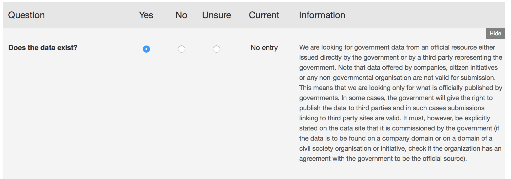Select the Yes radio button
This screenshot has height=179, width=511.
coord(146,49)
